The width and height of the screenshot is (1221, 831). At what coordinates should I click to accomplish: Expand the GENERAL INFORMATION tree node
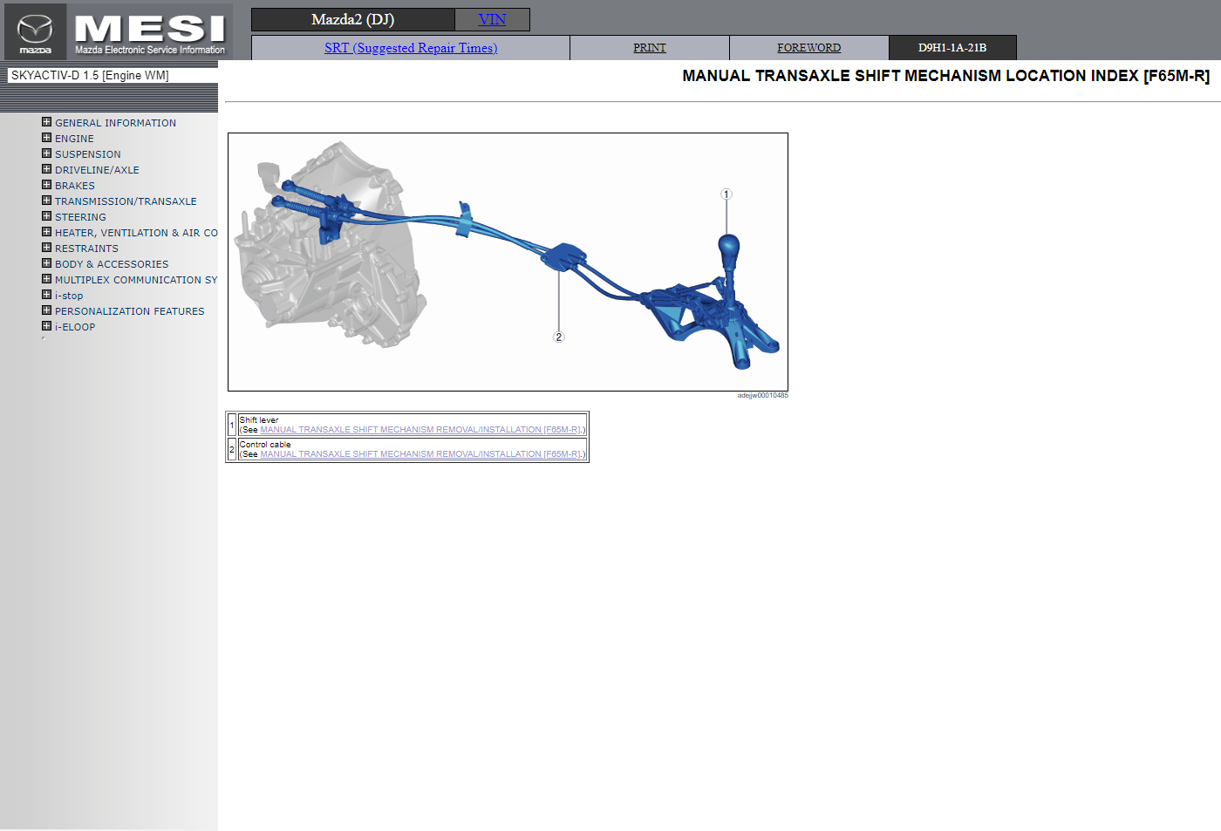[47, 122]
